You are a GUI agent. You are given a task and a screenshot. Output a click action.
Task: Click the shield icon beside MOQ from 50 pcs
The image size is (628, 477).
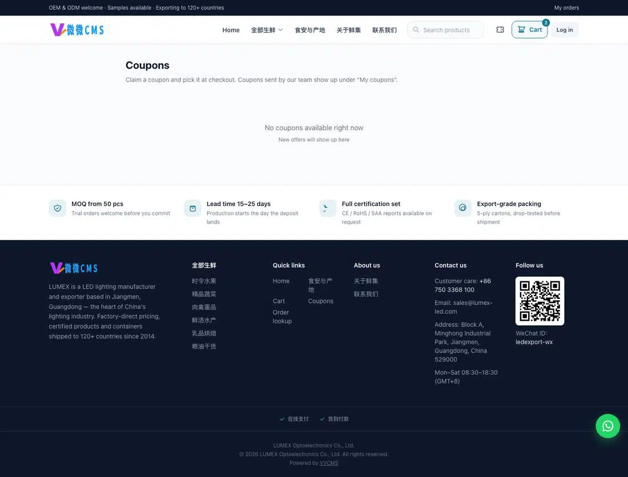57,208
